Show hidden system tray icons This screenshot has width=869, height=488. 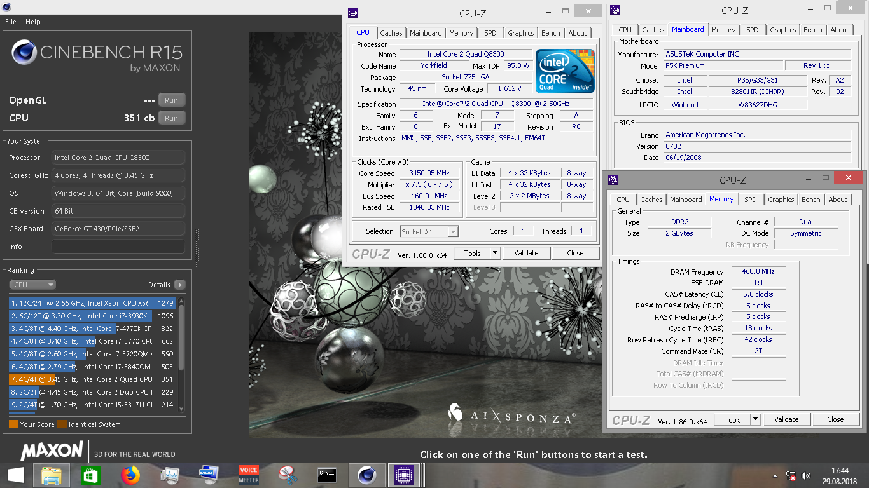coord(775,475)
